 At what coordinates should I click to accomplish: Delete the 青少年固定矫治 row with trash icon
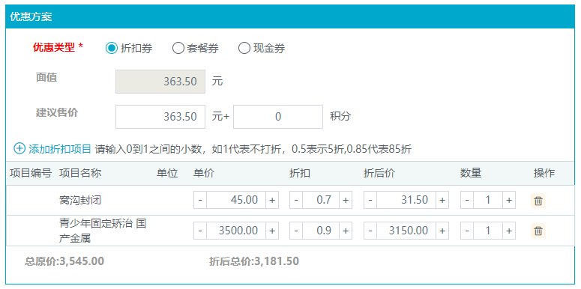(x=538, y=231)
